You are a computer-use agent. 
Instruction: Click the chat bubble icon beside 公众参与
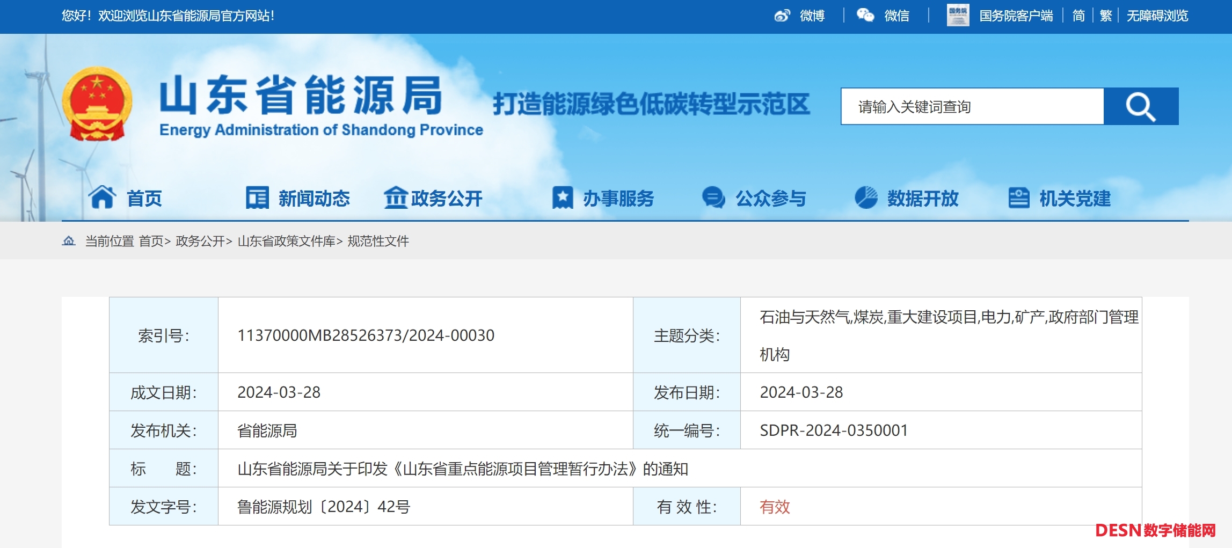point(713,198)
